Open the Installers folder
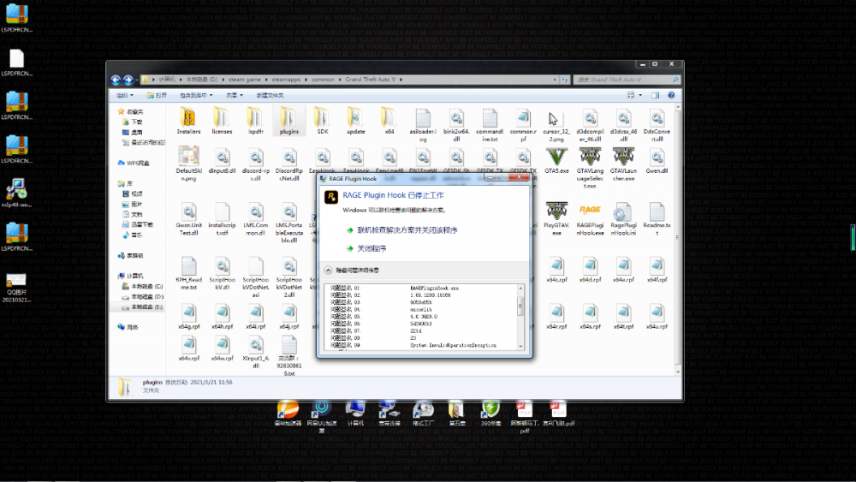856x482 pixels. tap(188, 122)
